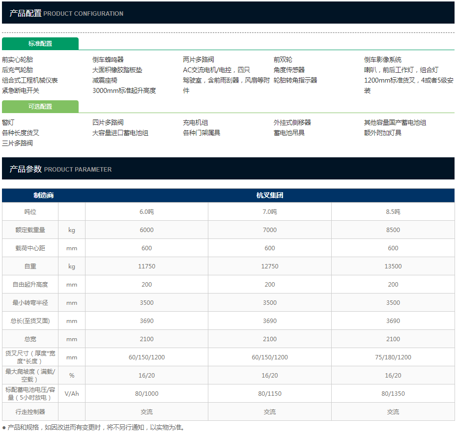Select the 11750 self-weight value cell
The image size is (457, 441).
(x=146, y=266)
